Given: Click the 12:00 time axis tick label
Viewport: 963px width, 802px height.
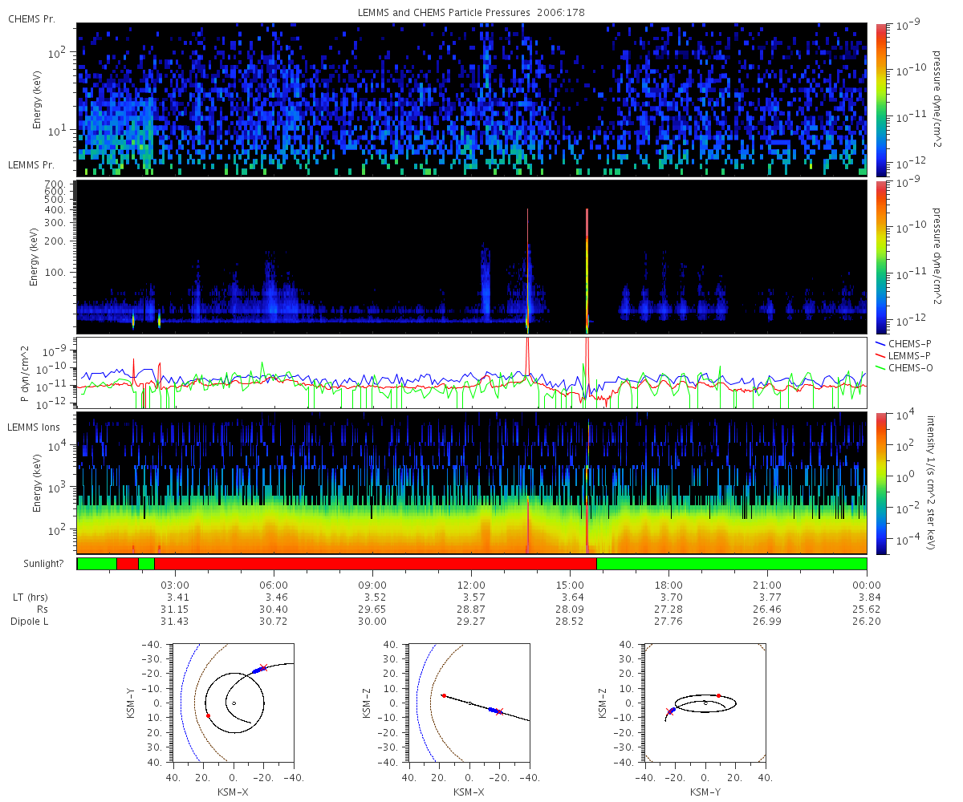Looking at the screenshot, I should tap(471, 585).
